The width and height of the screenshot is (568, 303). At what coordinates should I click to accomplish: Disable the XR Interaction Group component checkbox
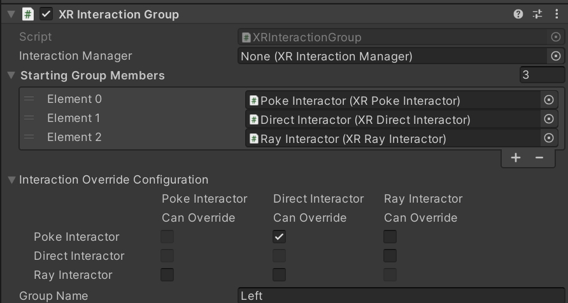click(x=46, y=14)
